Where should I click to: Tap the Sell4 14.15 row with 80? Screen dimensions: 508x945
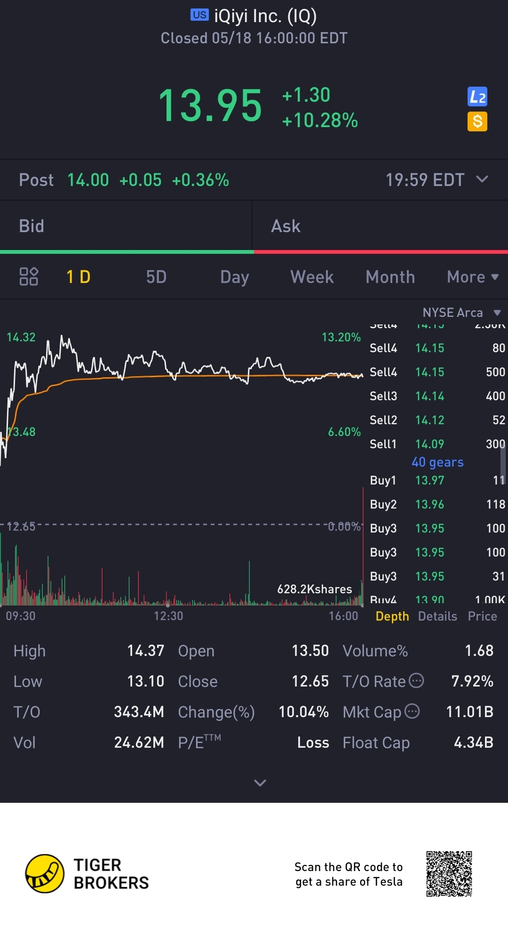point(437,348)
